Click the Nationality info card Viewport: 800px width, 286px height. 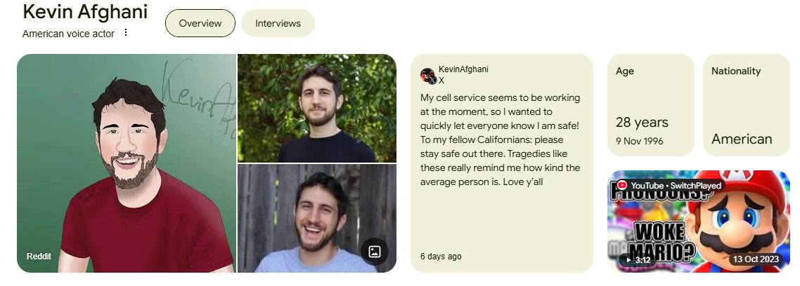[x=746, y=105]
